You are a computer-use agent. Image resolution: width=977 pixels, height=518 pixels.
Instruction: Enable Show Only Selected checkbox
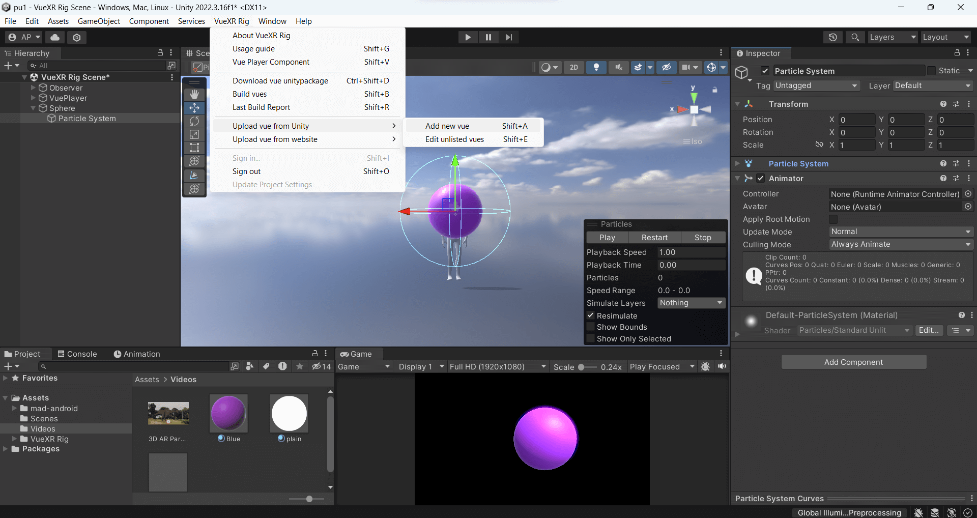590,338
